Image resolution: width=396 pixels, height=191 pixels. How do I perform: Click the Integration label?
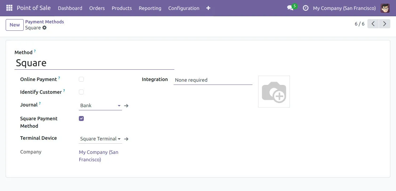coord(155,79)
